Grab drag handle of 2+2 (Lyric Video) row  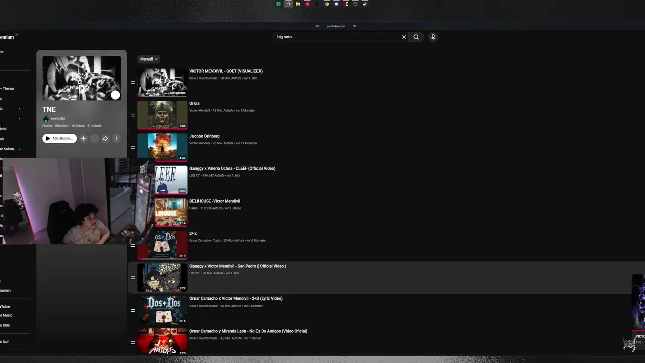tap(133, 310)
